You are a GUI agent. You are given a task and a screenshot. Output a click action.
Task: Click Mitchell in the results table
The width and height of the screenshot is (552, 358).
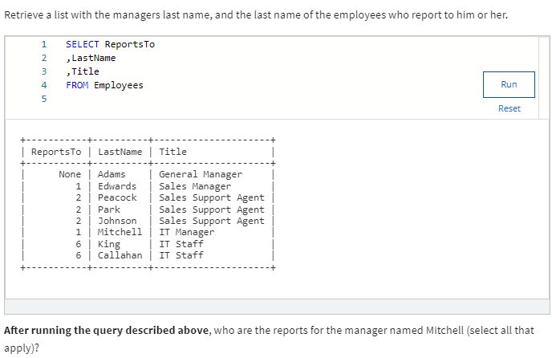point(120,232)
